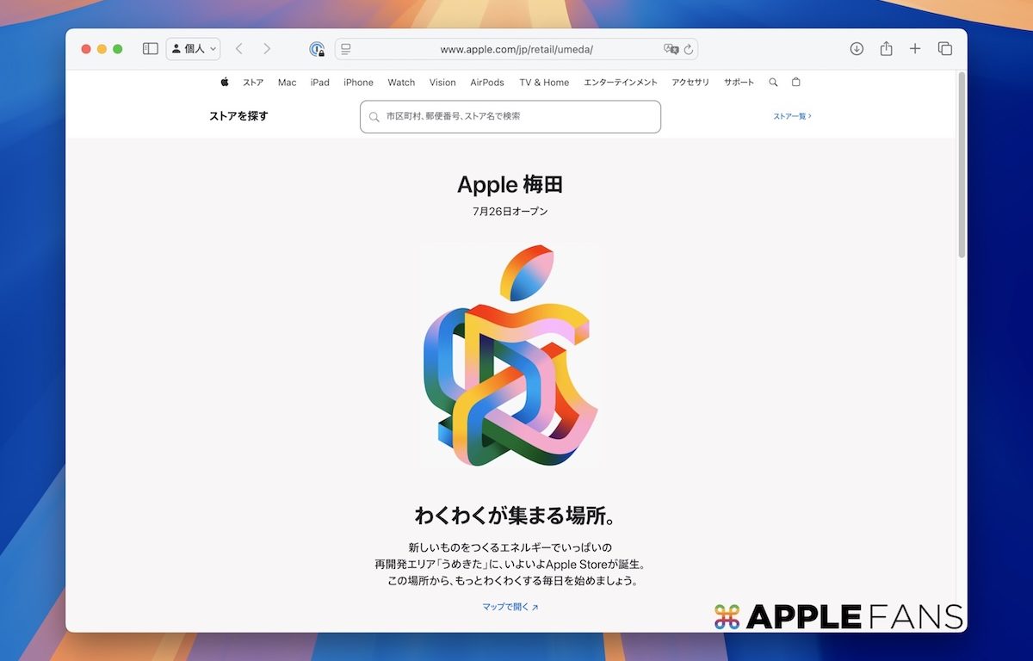Show Safari downloads
Screen dimensions: 1033x661
pyautogui.click(x=857, y=49)
